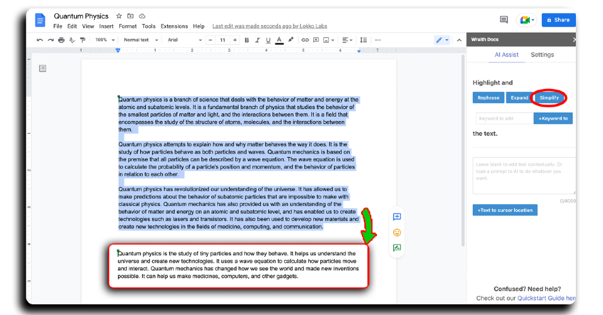Open the text alignment dropdown
603x315 pixels.
(x=347, y=40)
